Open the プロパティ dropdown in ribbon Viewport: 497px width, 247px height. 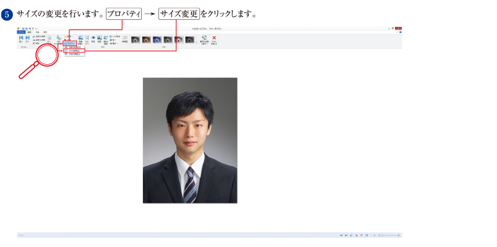point(70,44)
